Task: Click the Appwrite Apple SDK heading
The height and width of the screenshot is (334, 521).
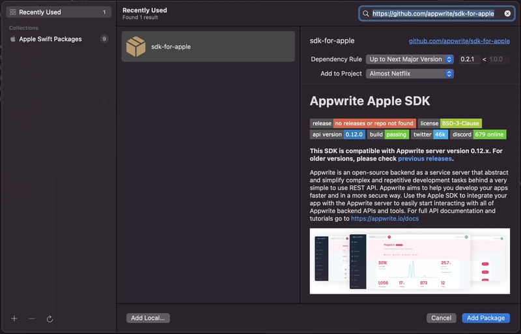Action: coord(370,101)
